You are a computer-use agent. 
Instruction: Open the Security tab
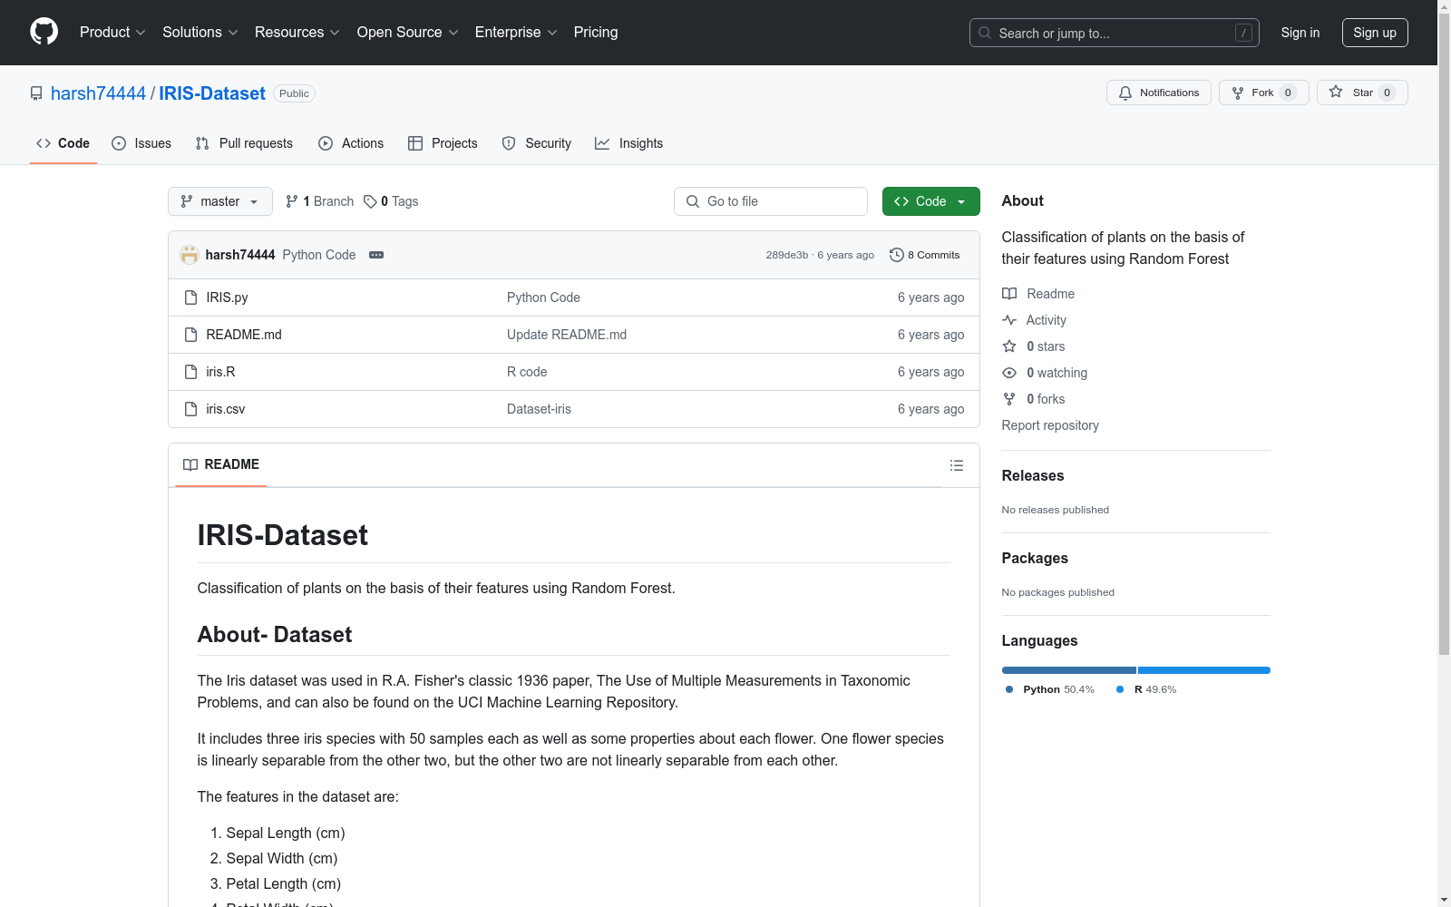click(x=537, y=143)
